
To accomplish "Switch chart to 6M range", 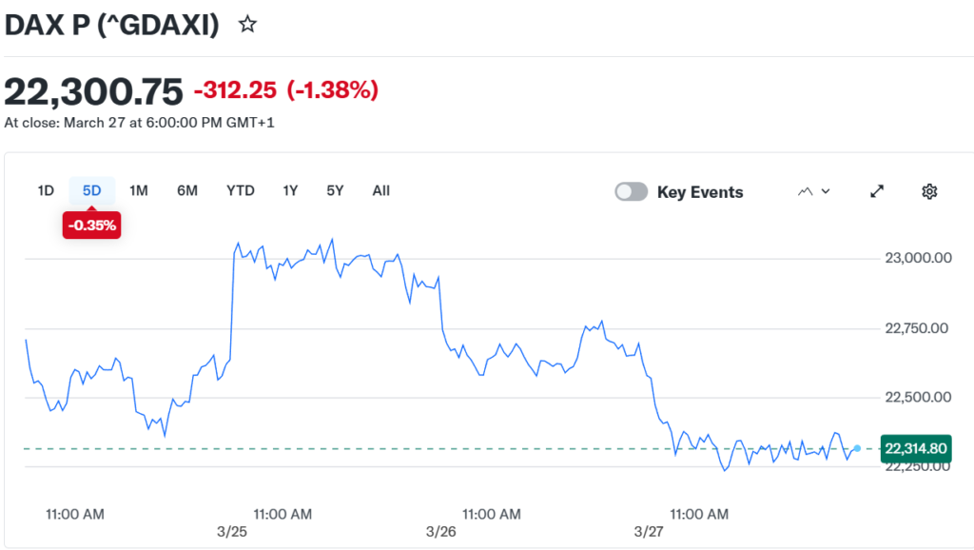I will (x=187, y=190).
